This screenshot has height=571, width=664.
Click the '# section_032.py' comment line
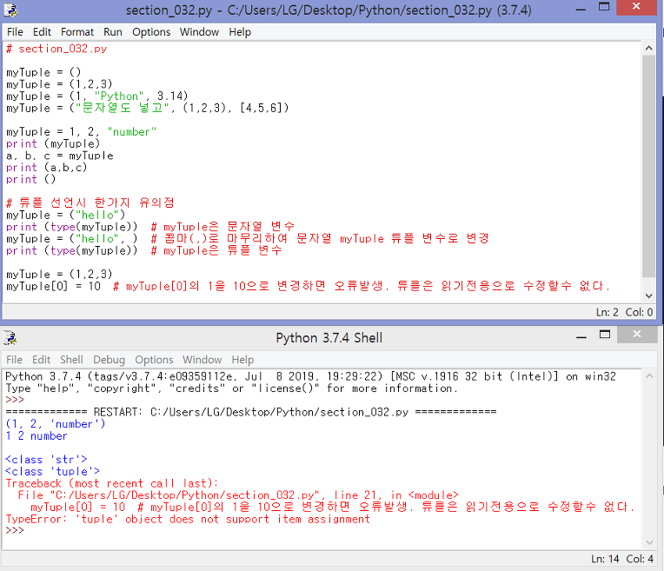tap(56, 49)
